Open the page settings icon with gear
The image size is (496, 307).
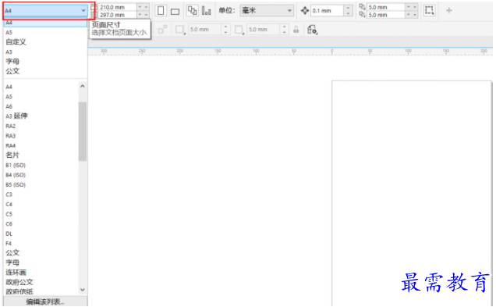(313, 30)
